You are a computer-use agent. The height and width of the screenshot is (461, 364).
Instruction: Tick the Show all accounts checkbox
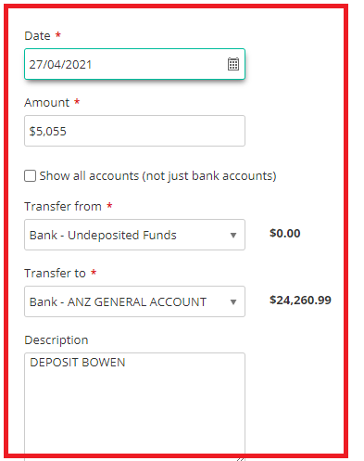[x=30, y=175]
